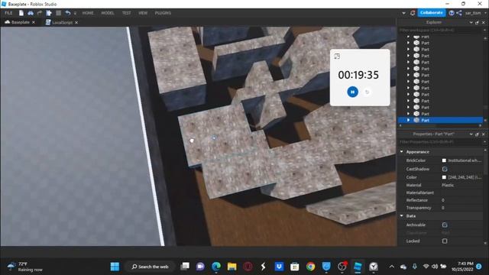Click the Color property swatch
The height and width of the screenshot is (275, 489).
tap(444, 177)
